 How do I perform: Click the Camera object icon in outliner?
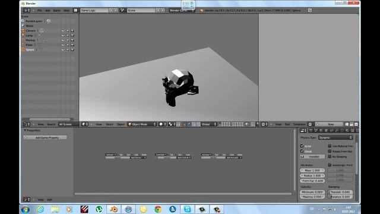[x=23, y=30]
